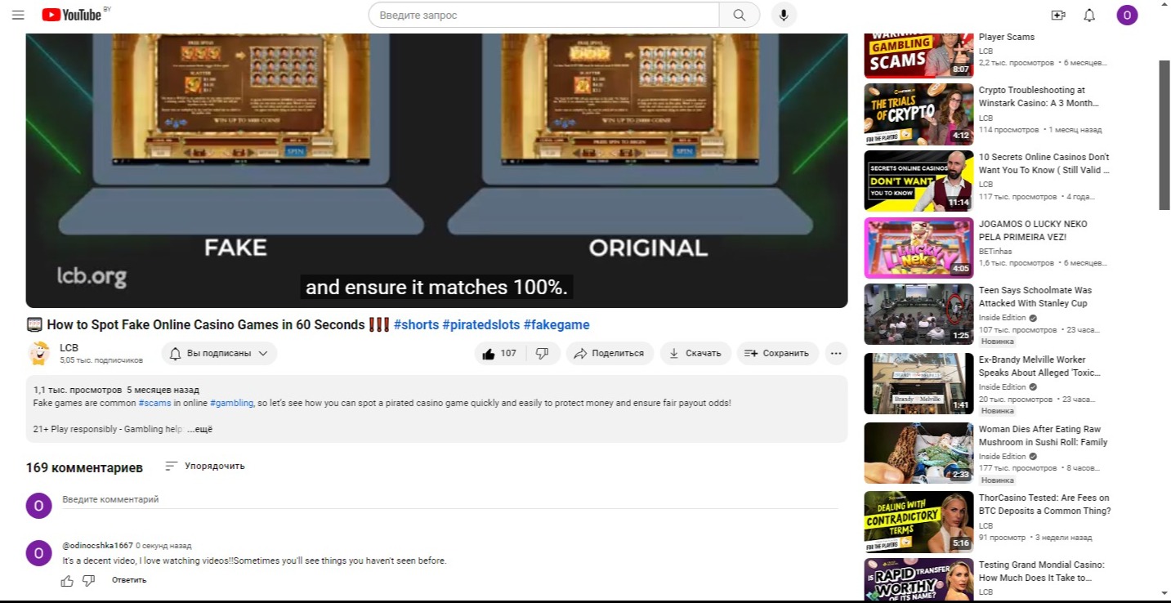The image size is (1171, 603).
Task: Focus the Введите комментарий field
Action: pos(450,499)
